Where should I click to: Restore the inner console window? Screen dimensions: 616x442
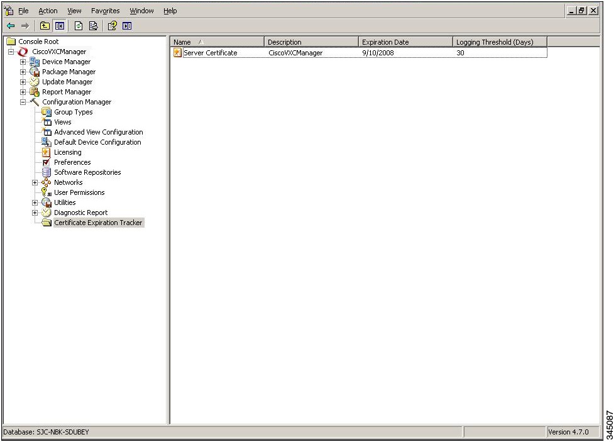582,11
